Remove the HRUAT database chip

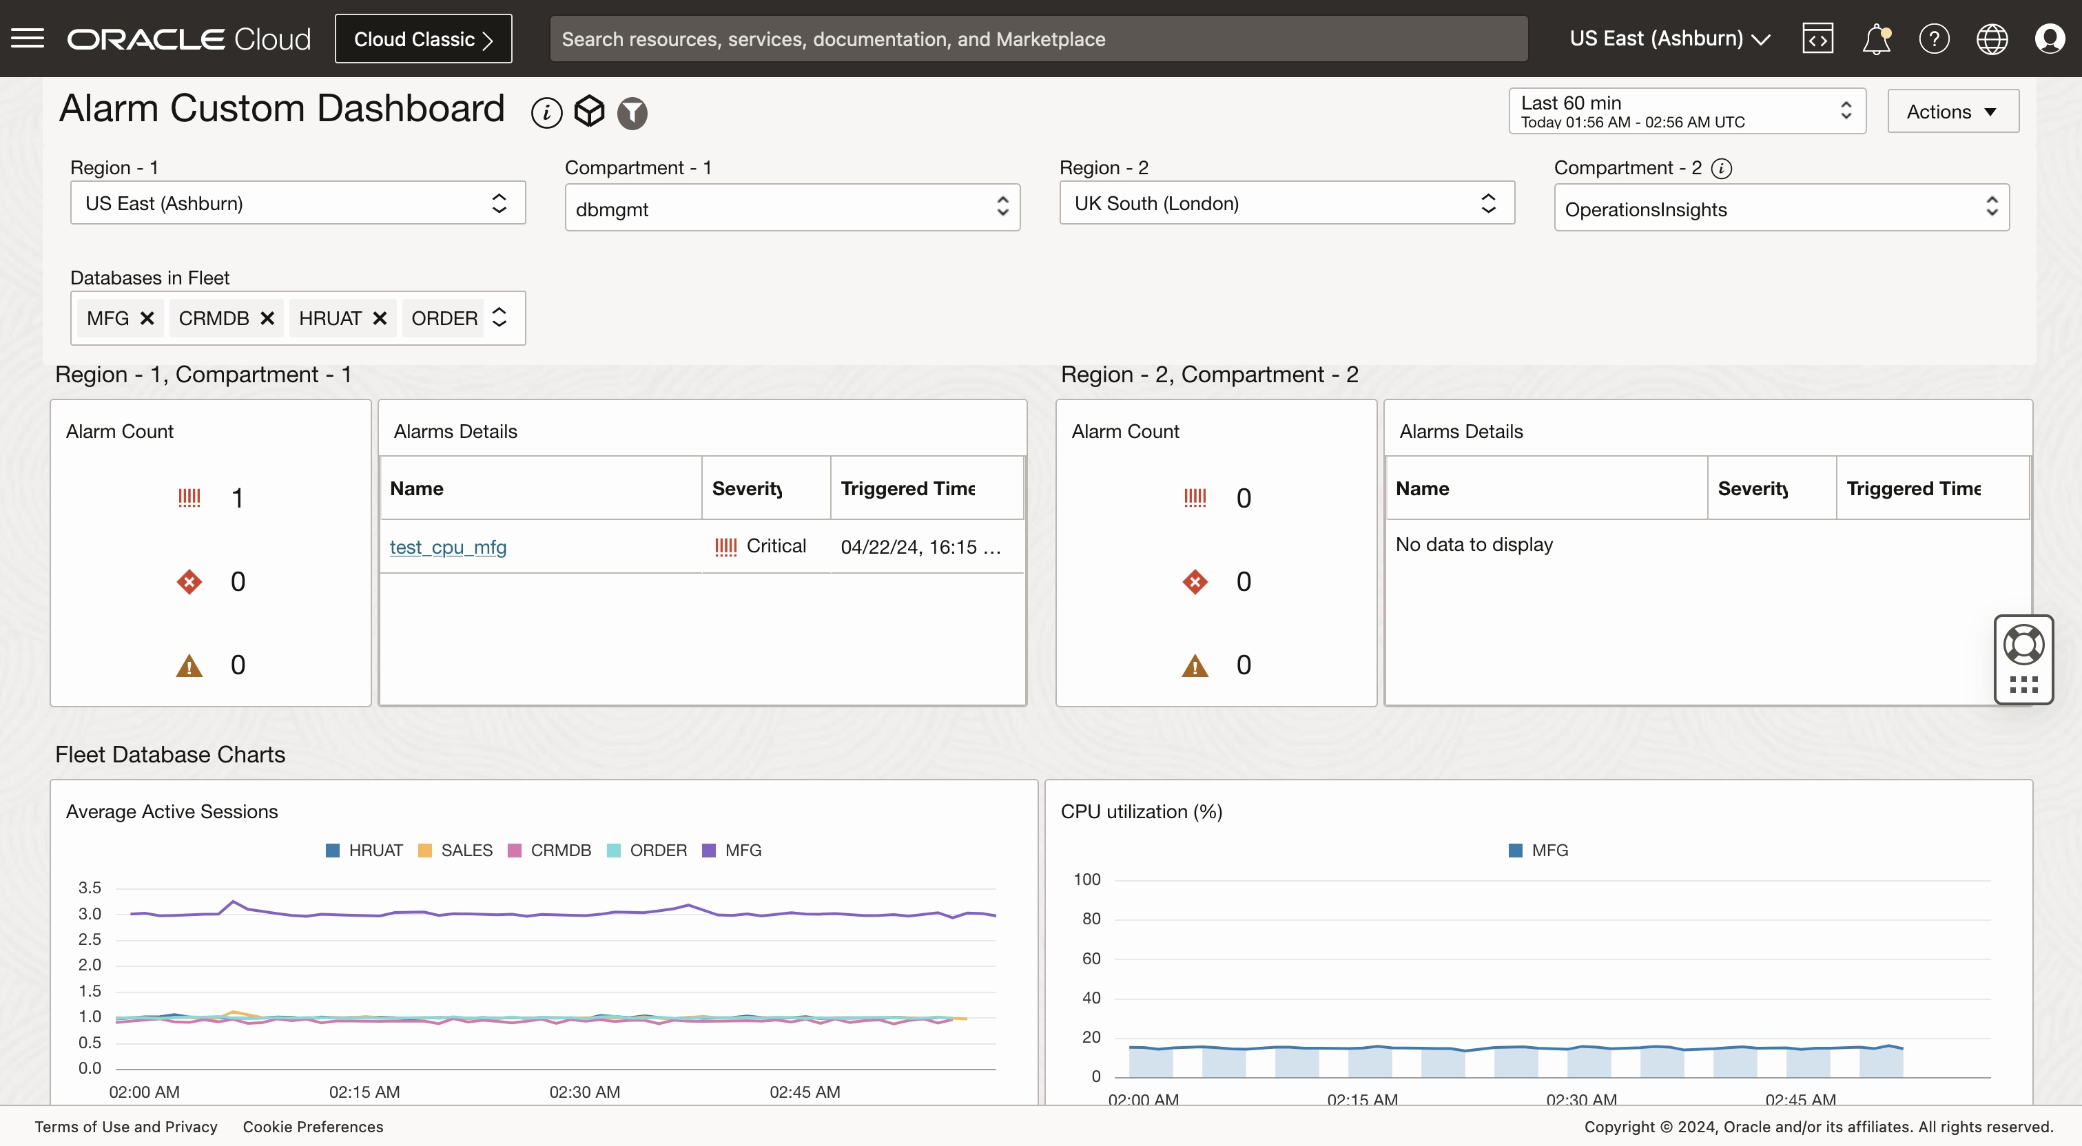(x=380, y=318)
